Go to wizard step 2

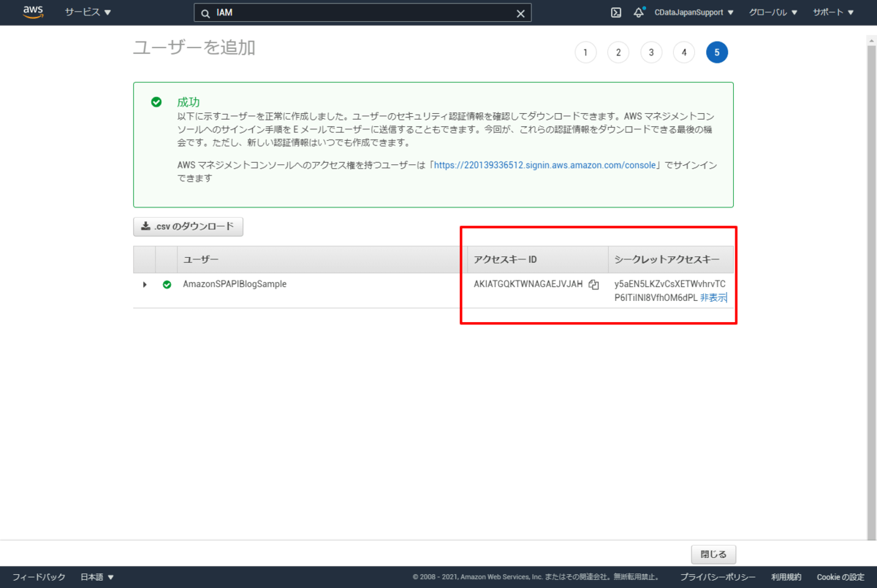point(618,52)
